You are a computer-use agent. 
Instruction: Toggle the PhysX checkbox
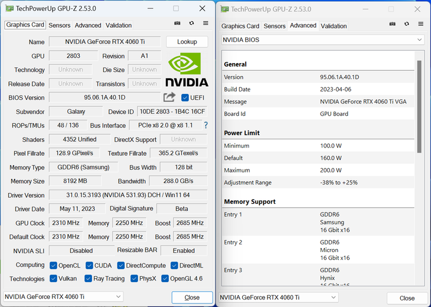point(134,279)
